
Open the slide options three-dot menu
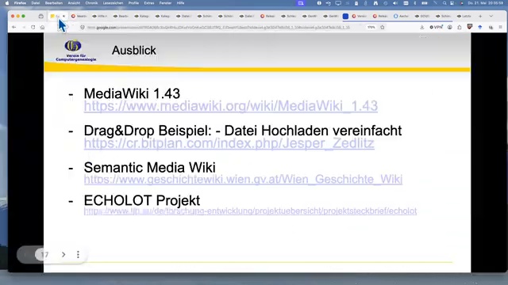pyautogui.click(x=78, y=255)
